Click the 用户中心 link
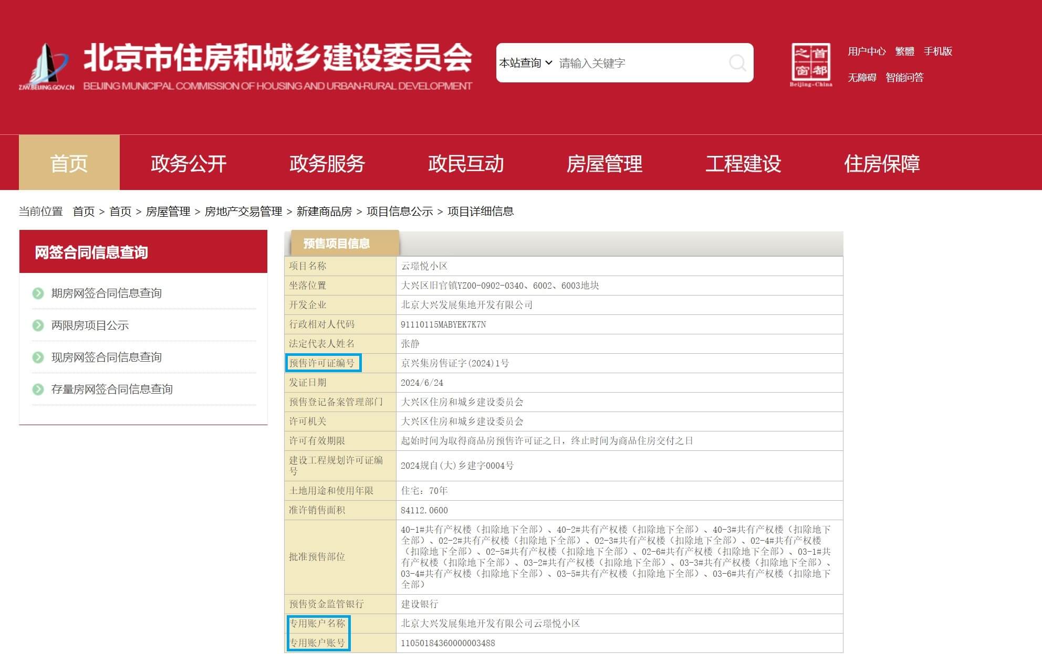The height and width of the screenshot is (654, 1042). [866, 51]
